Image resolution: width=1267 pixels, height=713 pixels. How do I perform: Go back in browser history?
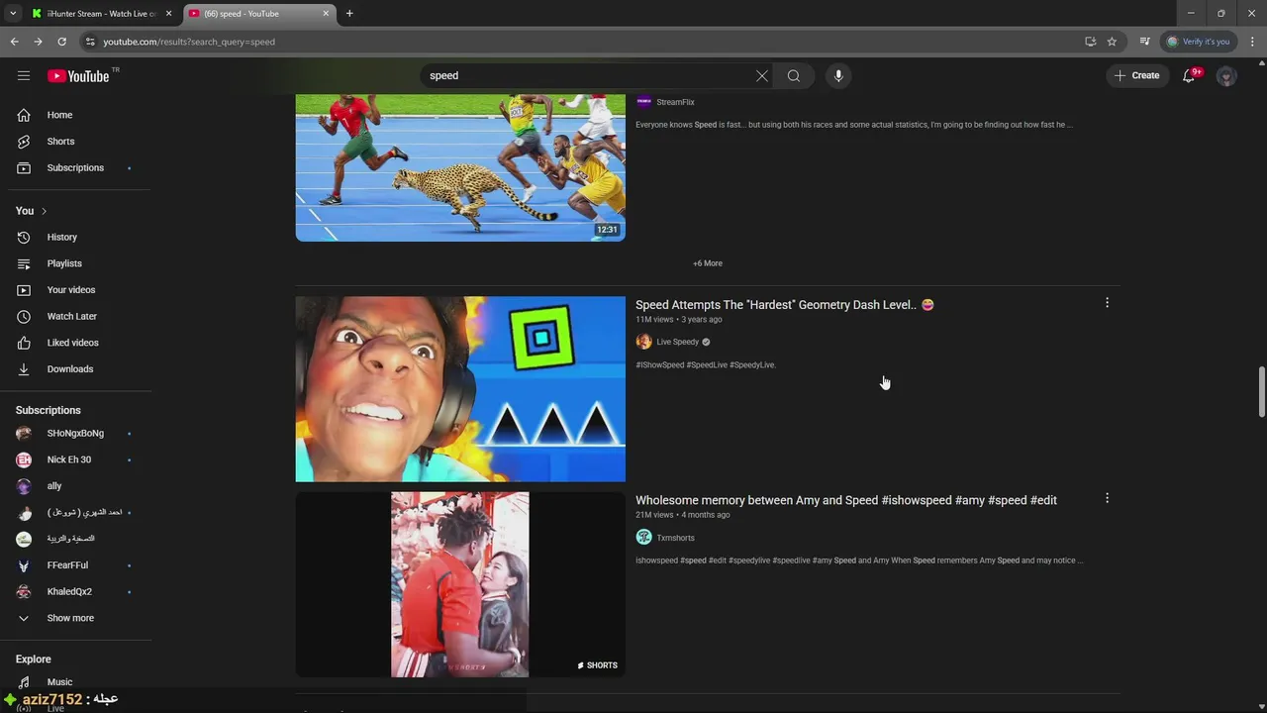[14, 42]
